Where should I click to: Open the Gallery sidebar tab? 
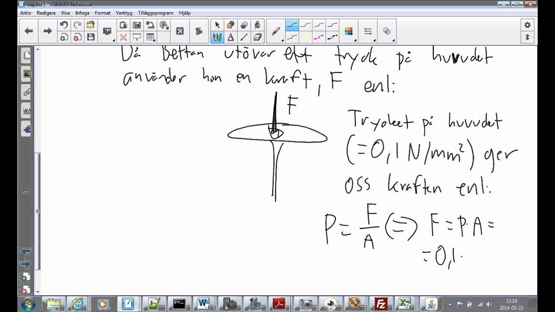[27, 74]
